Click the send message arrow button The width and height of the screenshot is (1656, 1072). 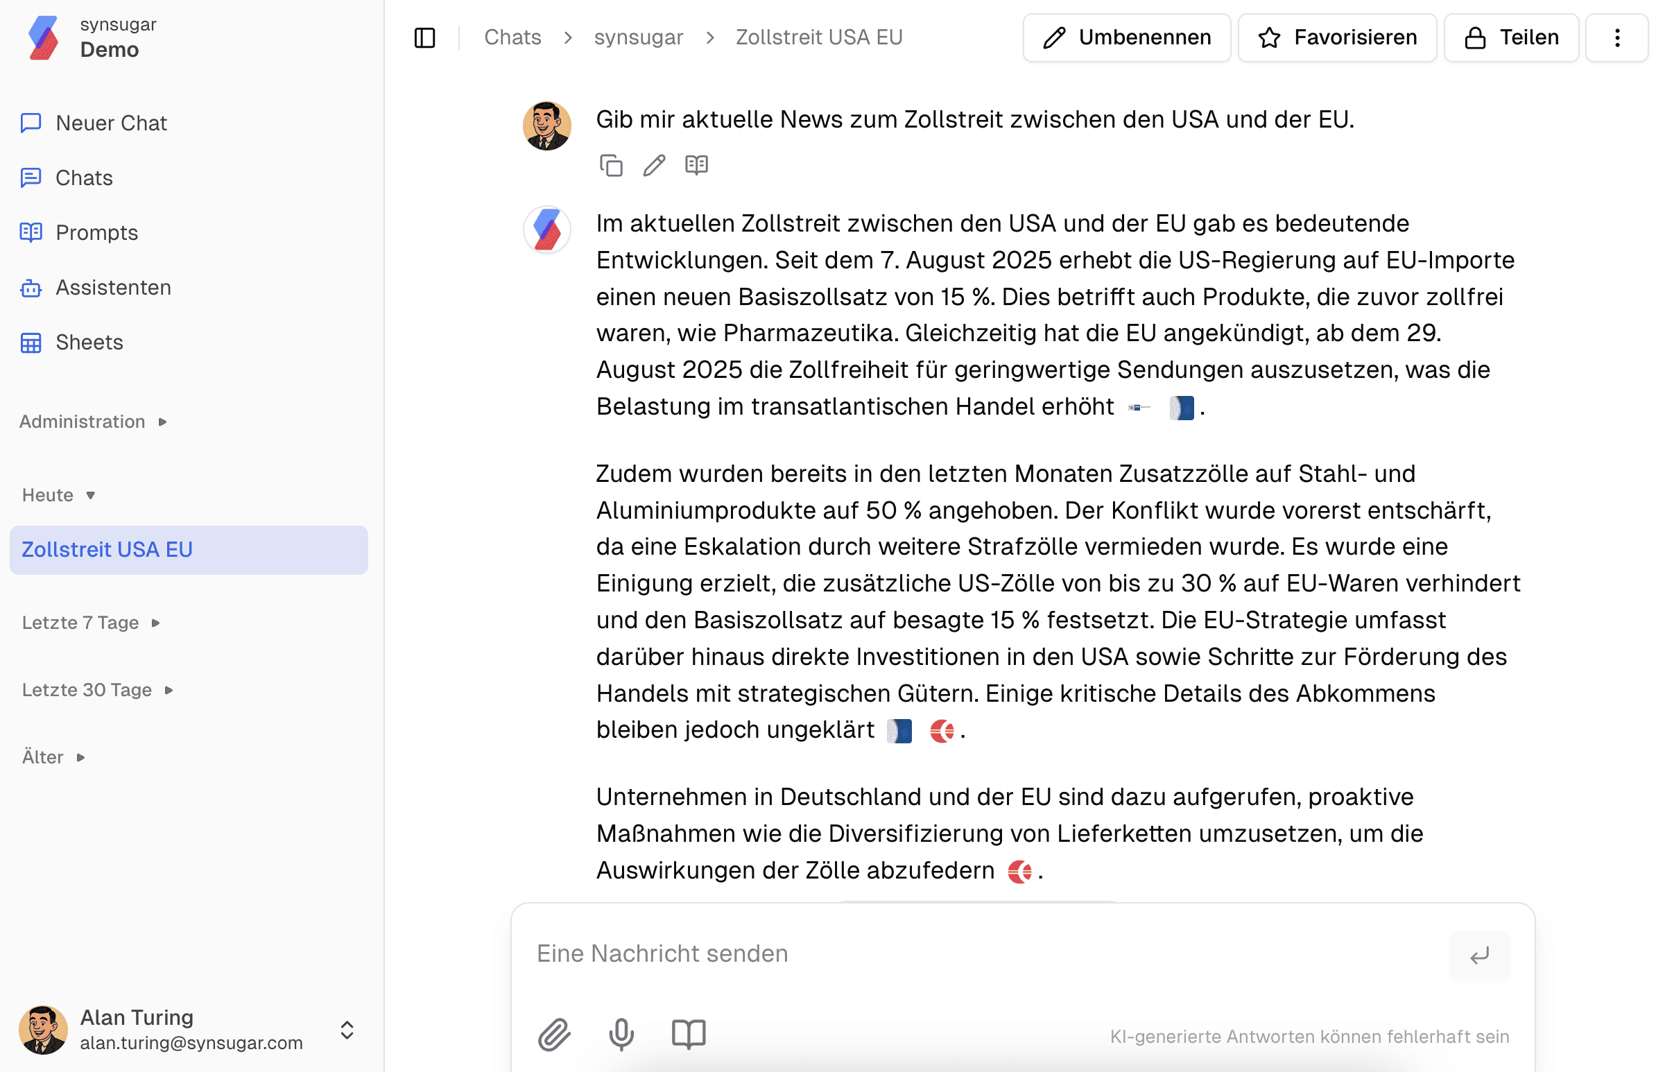pos(1479,955)
